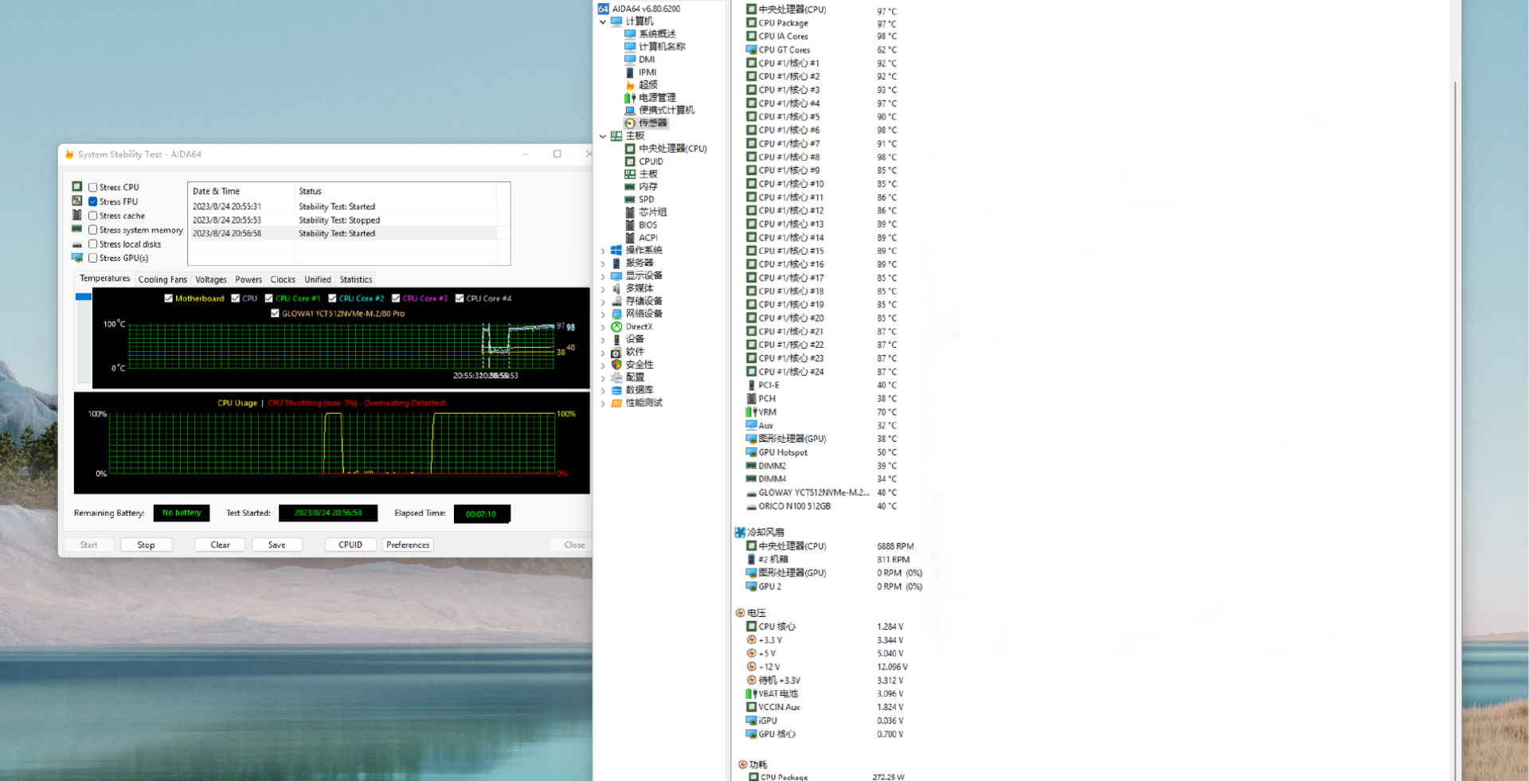Expand the storage devices (存储设备) node
The height and width of the screenshot is (781, 1529).
tap(603, 302)
